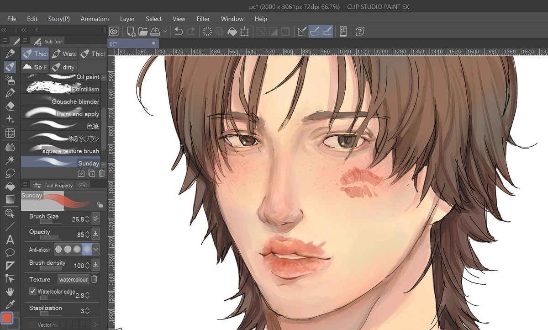Select the Frame border grid tool
The width and height of the screenshot is (548, 330).
[x=10, y=133]
